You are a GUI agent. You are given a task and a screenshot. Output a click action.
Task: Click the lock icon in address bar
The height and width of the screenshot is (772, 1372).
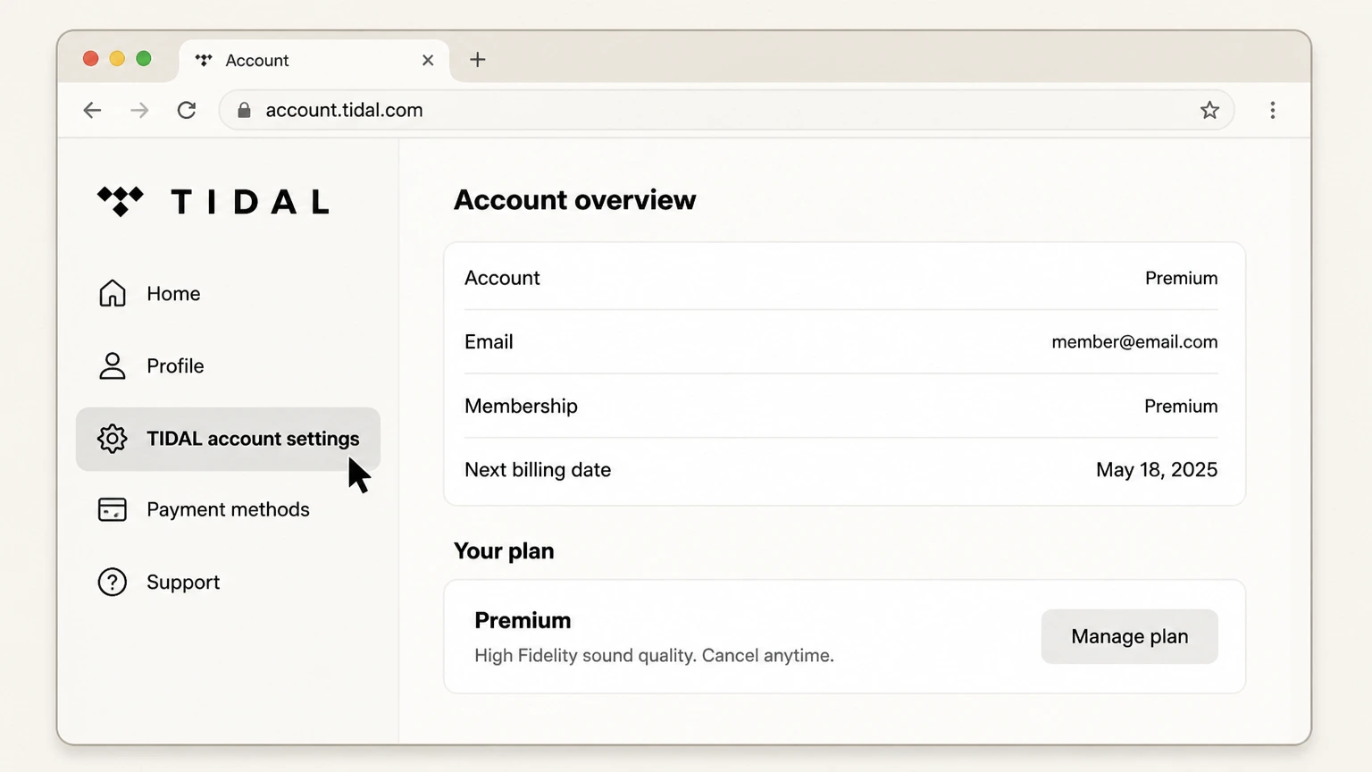tap(244, 110)
